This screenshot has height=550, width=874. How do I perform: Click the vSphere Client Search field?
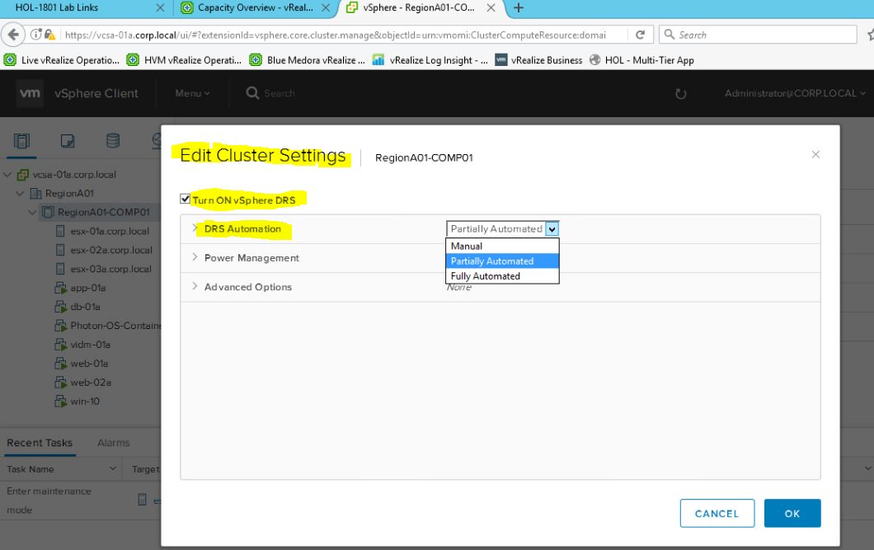click(280, 94)
